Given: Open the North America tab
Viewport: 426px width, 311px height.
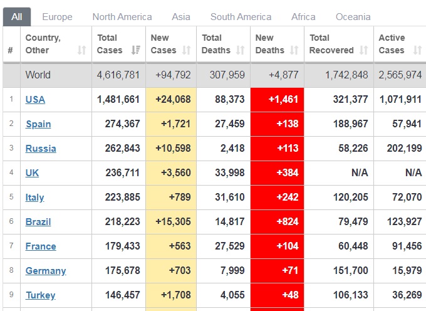Looking at the screenshot, I should pos(122,17).
